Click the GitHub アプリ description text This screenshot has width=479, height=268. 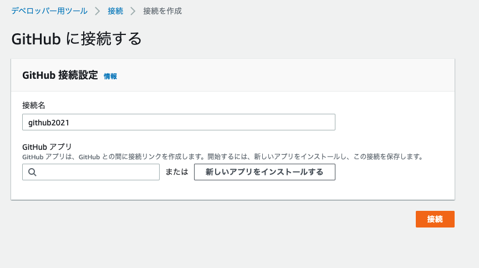pos(223,157)
